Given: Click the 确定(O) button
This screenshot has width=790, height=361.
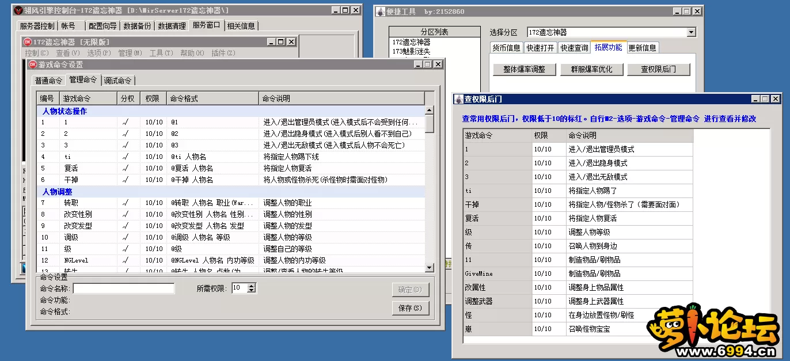Looking at the screenshot, I should [411, 290].
